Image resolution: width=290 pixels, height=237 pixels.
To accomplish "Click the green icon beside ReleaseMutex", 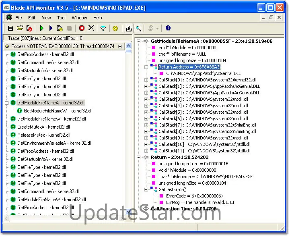I will (x=13, y=135).
